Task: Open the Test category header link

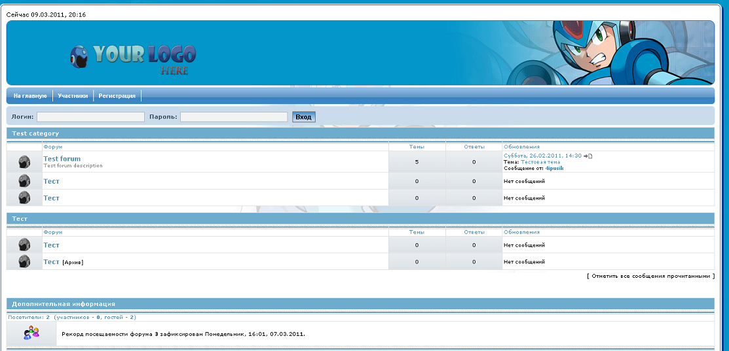Action: pyautogui.click(x=35, y=133)
